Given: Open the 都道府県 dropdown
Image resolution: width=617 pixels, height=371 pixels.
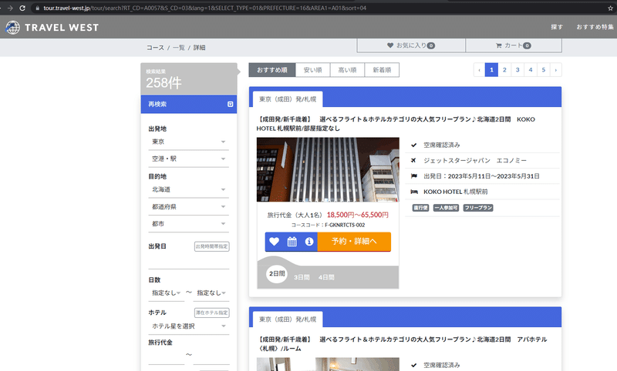Looking at the screenshot, I should [189, 207].
